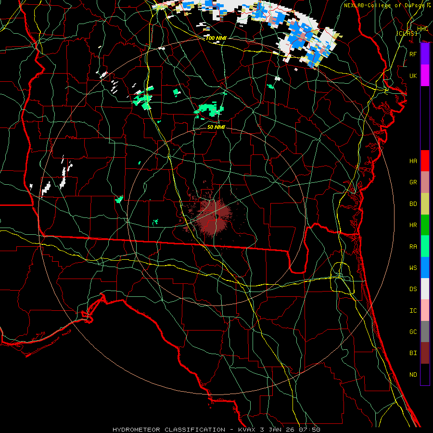
Task: Click the 'HR' legend label
Action: tap(413, 225)
